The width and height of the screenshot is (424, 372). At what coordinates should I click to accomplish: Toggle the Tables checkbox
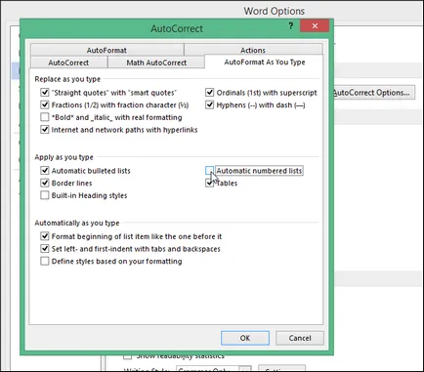coord(210,183)
